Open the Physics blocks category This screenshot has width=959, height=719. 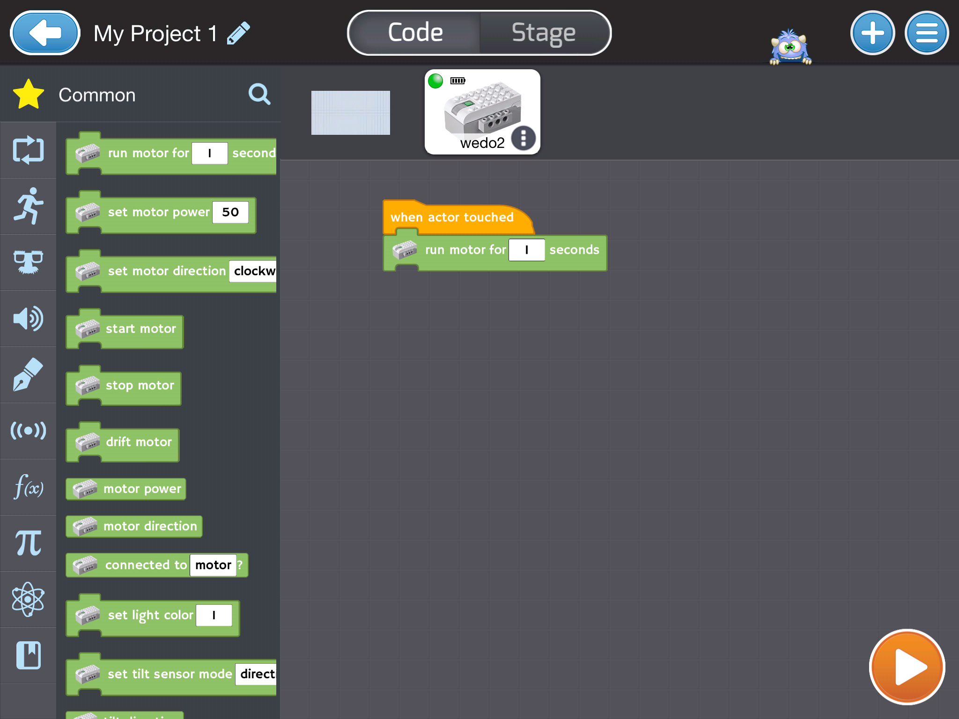coord(28,599)
